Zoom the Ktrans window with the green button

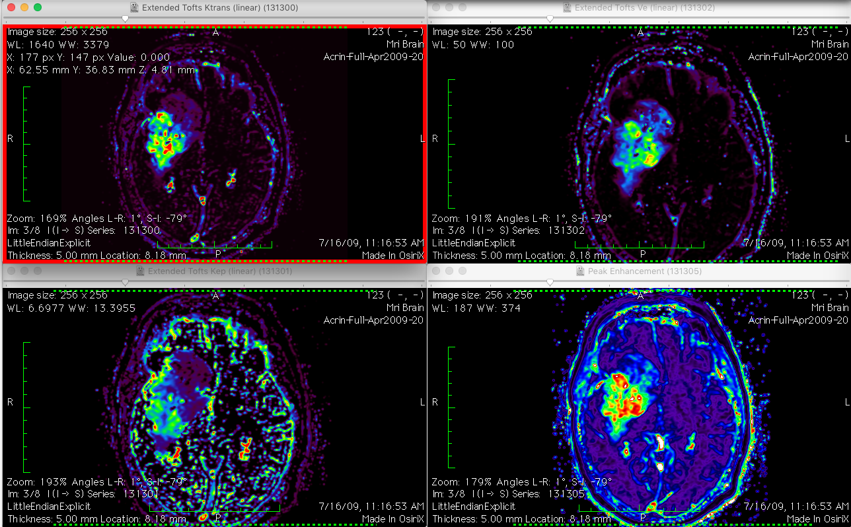click(x=38, y=7)
